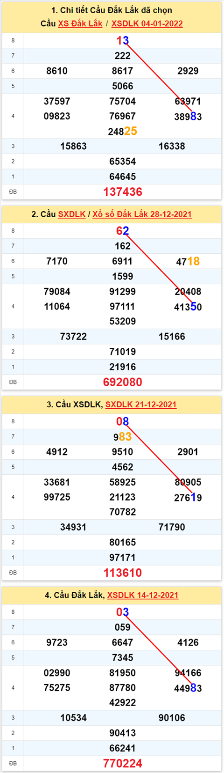Select number 91299
Image resolution: width=224 pixels, height=773 pixels.
[x=123, y=292]
